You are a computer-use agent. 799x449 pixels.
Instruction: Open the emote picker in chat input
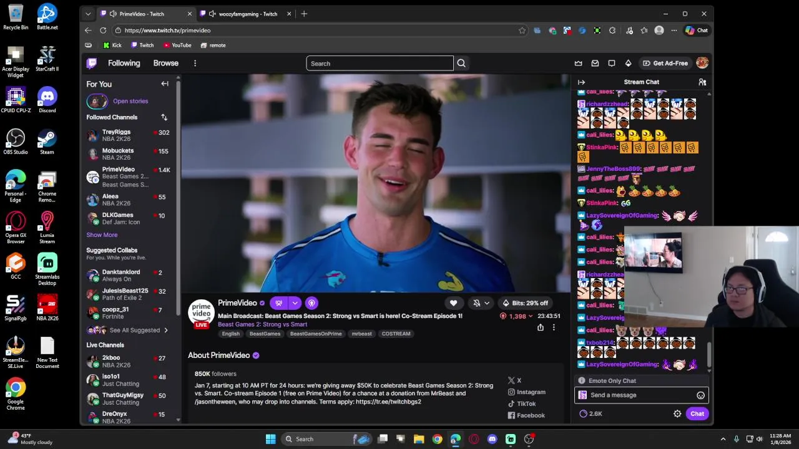click(x=700, y=395)
